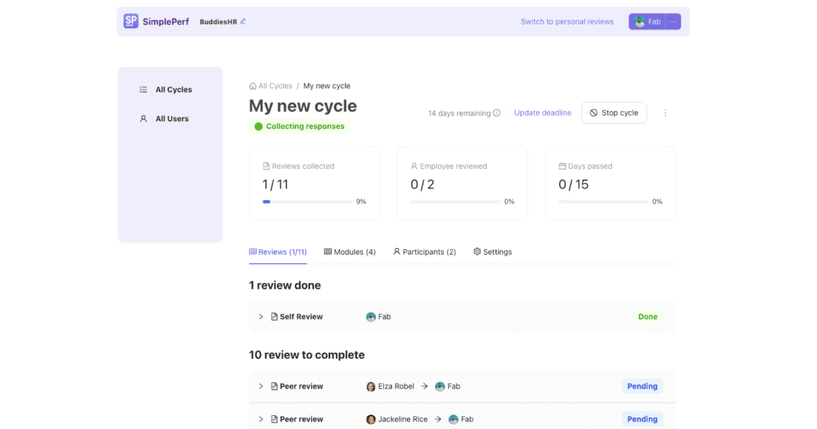The image size is (817, 429).
Task: Switch to the Reviews (1/11) tab
Action: [278, 252]
